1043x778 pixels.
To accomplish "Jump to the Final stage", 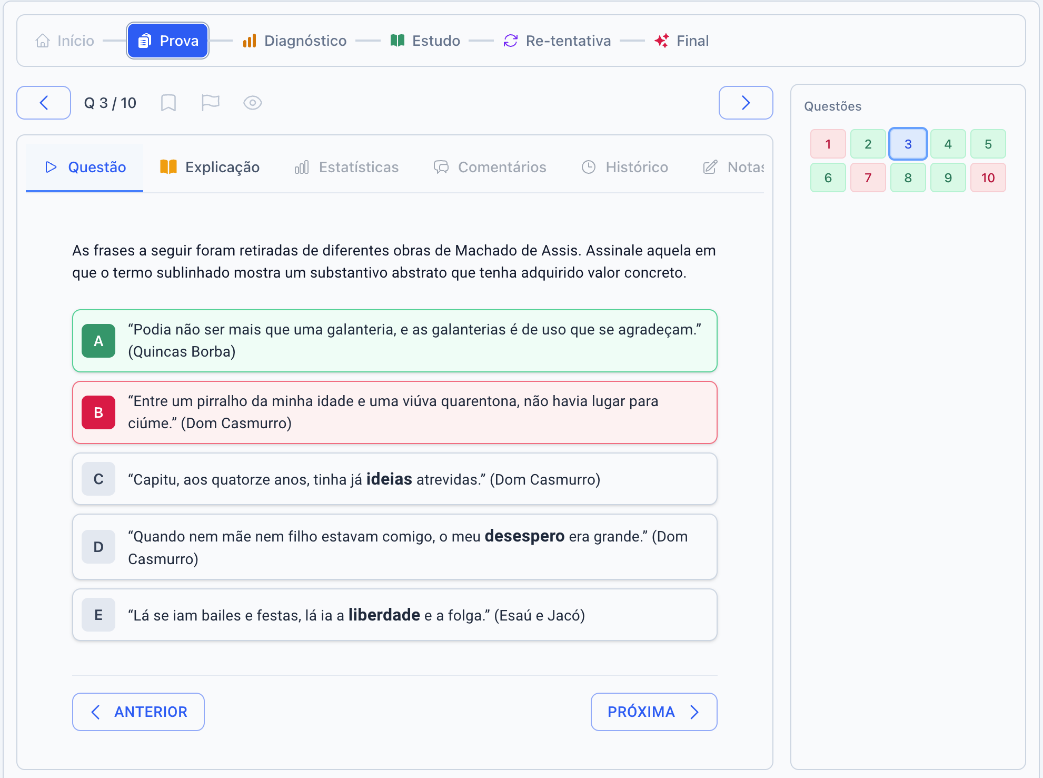I will [682, 41].
